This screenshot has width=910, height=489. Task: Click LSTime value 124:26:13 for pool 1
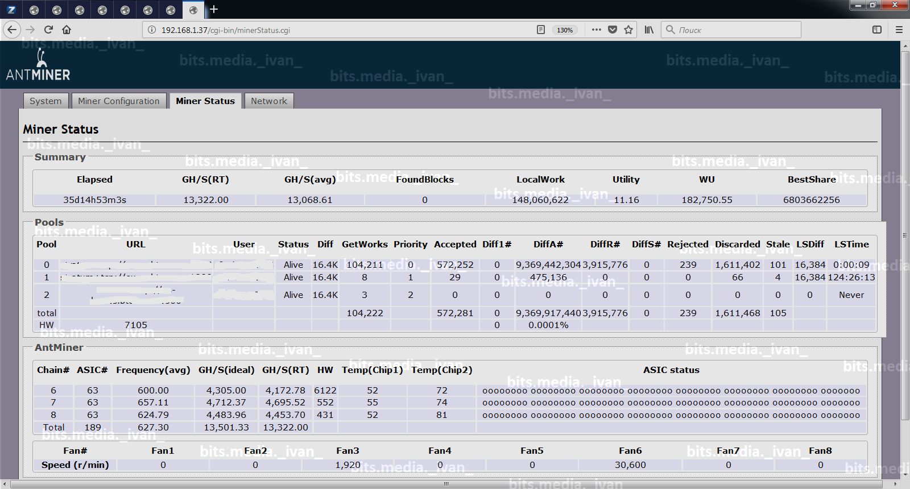(x=851, y=277)
